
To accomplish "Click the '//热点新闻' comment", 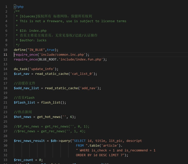I will [23, 112].
